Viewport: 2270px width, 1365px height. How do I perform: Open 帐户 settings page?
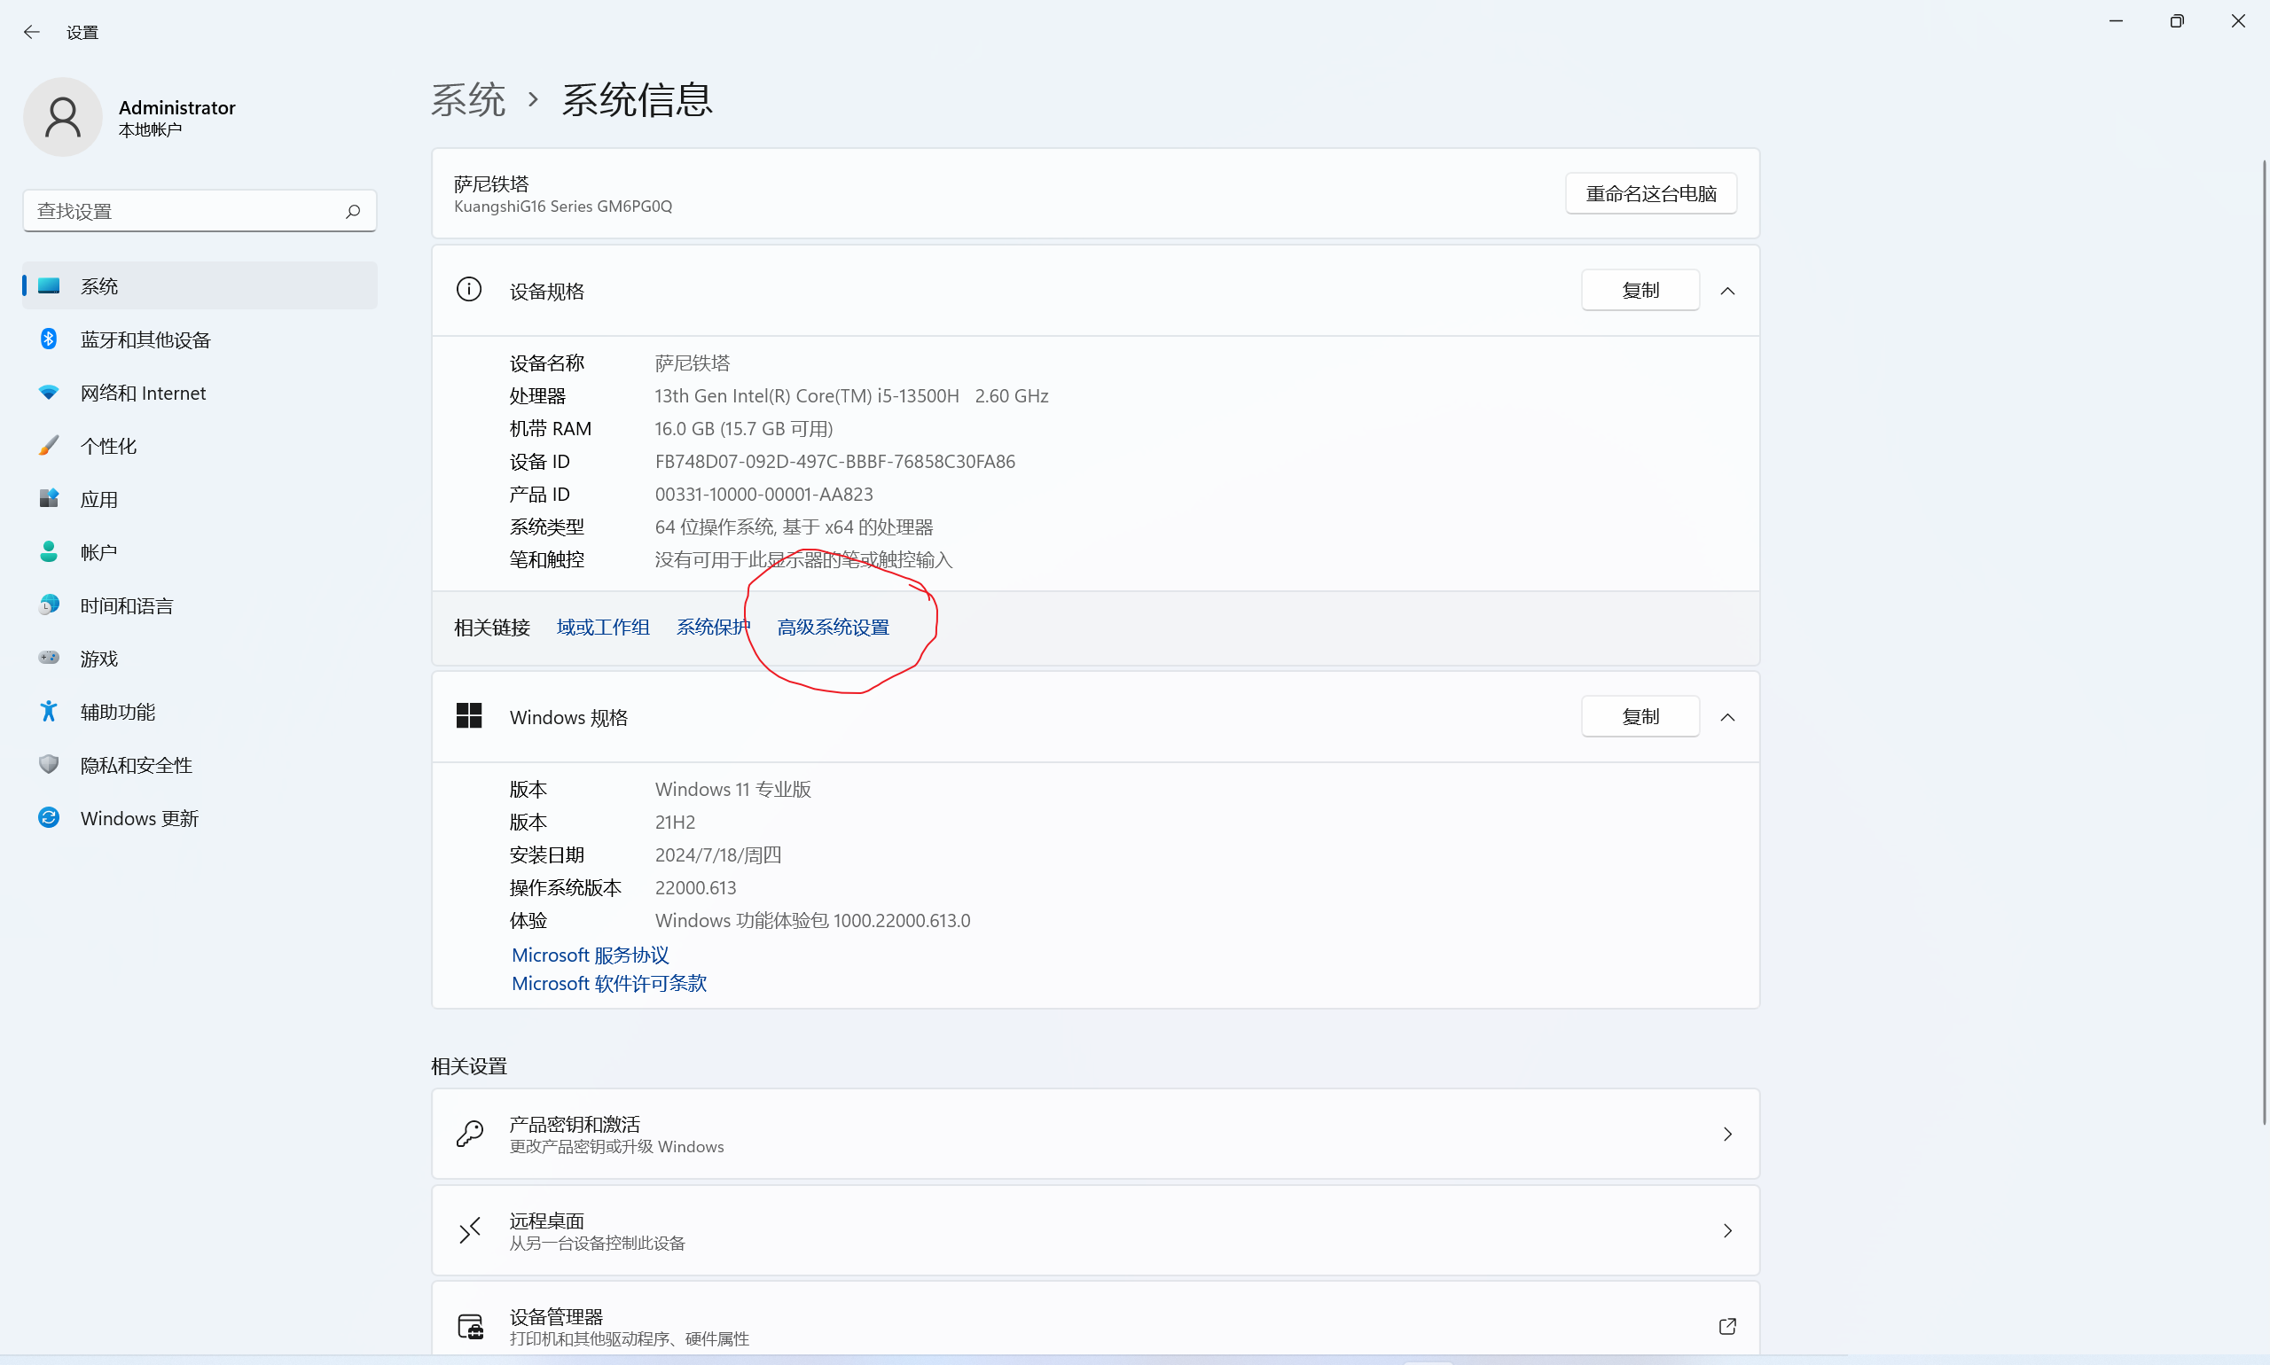click(x=200, y=552)
